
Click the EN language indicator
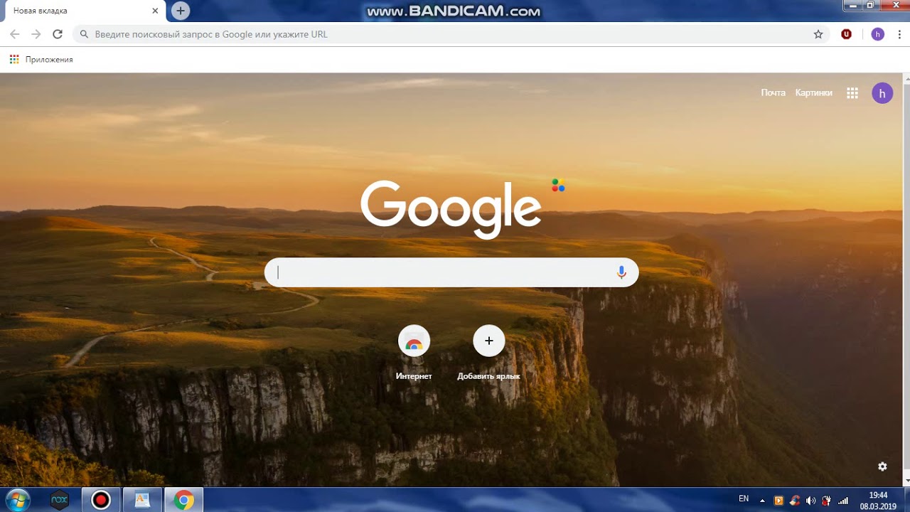click(x=744, y=499)
